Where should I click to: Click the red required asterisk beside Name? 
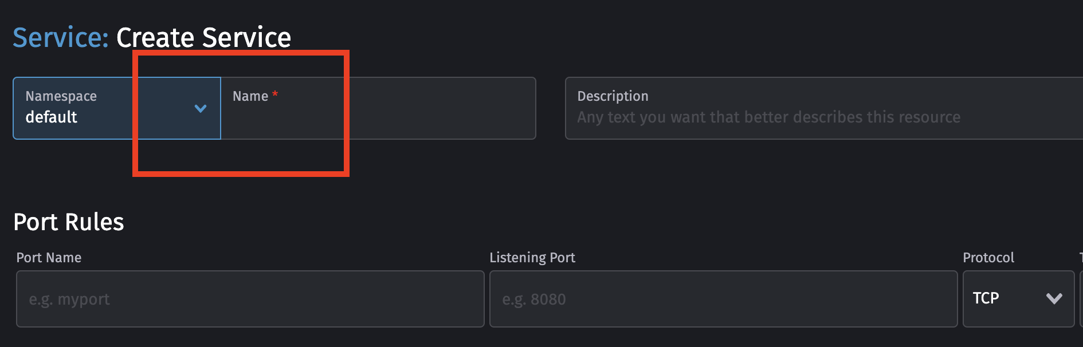coord(276,96)
